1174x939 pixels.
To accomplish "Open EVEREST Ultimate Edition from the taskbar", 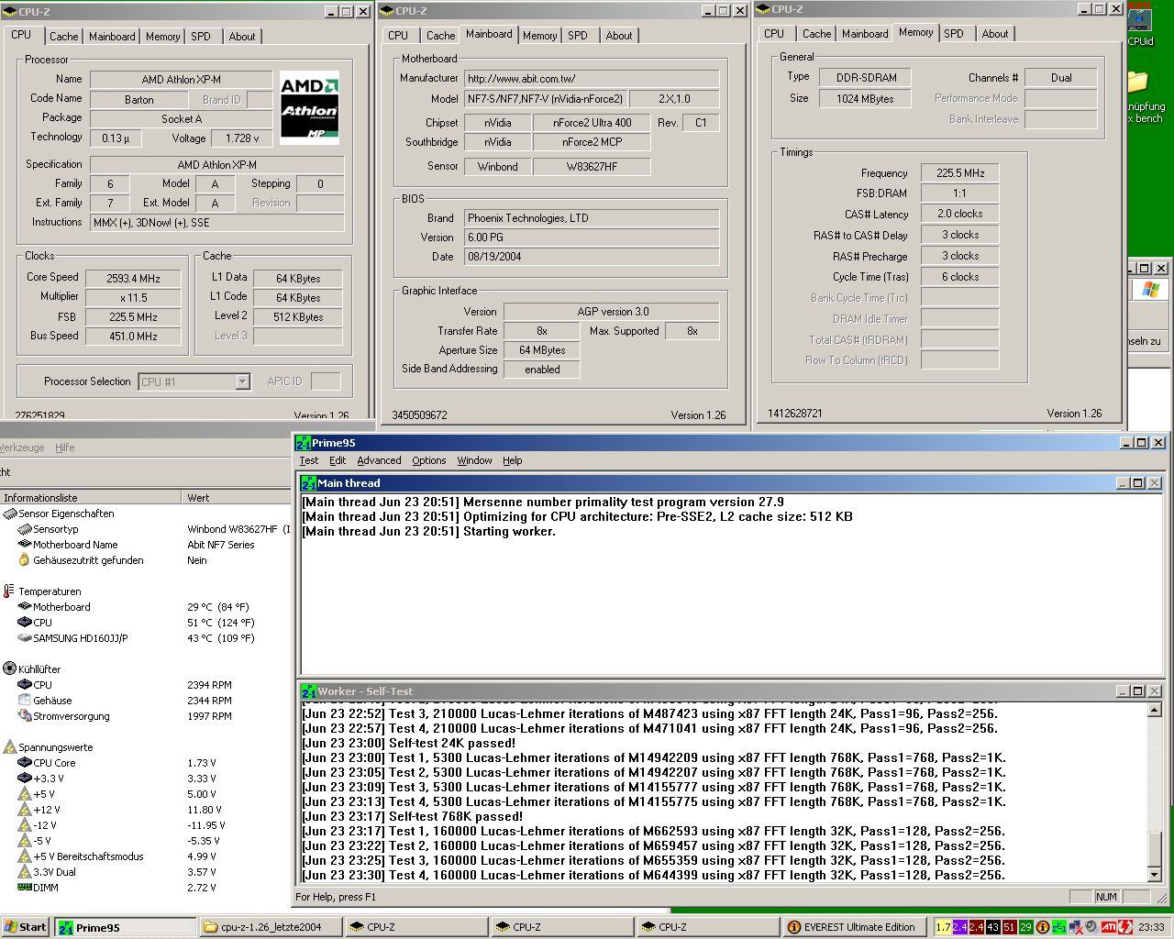I will click(x=851, y=927).
